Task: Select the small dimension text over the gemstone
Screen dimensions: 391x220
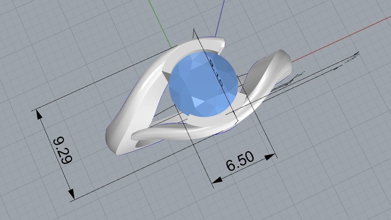Action: [216, 72]
